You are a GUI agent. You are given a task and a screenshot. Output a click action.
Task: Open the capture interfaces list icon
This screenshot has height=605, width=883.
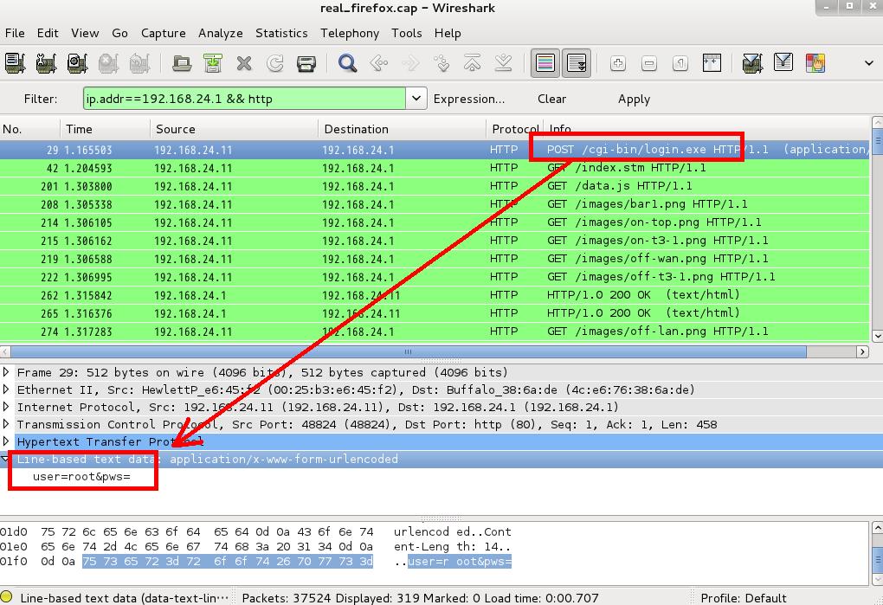coord(15,63)
